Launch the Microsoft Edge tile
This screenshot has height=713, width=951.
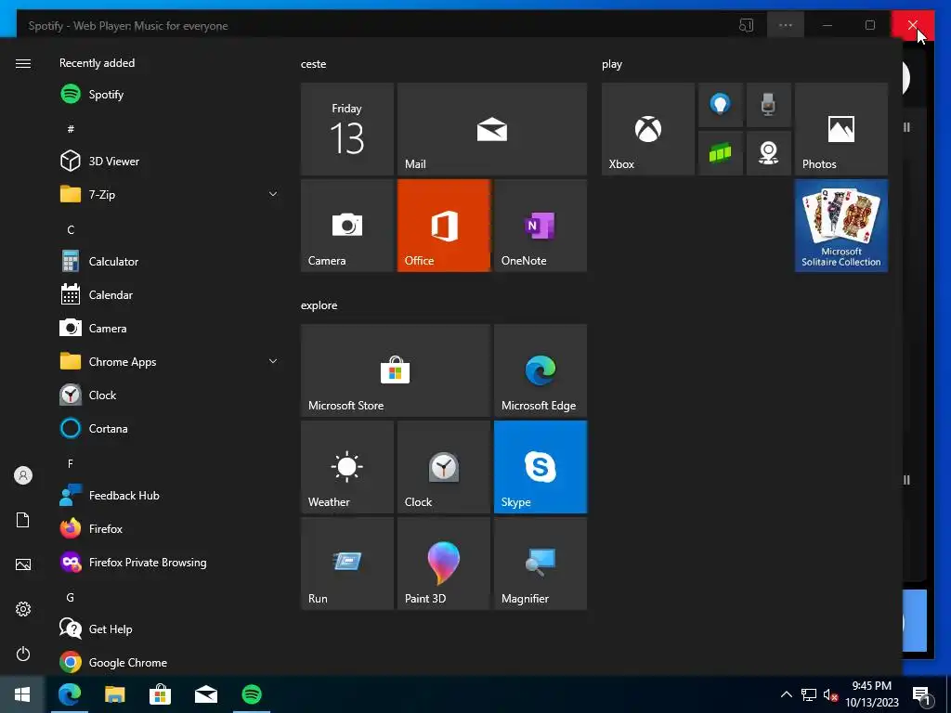point(541,370)
